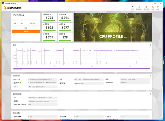Click the false value for 显卡已连接至显示器

point(43,105)
